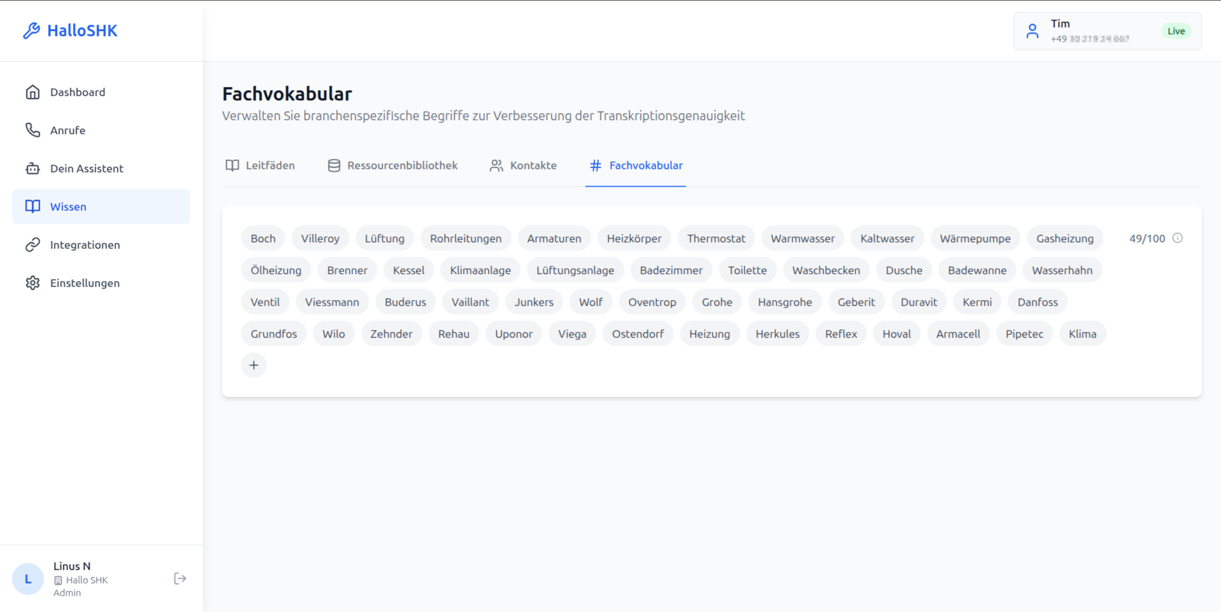Click the Kontakte people icon
The image size is (1221, 612).
[x=496, y=165]
